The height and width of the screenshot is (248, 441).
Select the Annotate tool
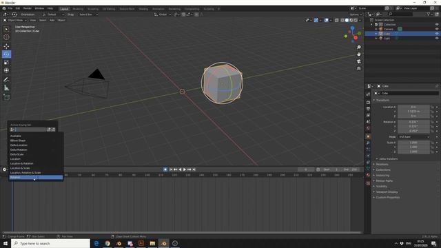(x=6, y=80)
